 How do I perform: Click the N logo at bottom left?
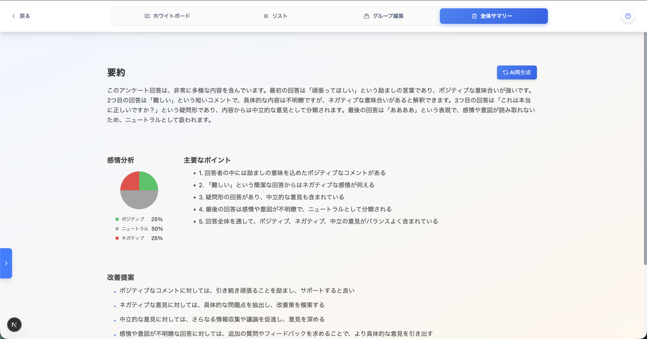(x=14, y=325)
